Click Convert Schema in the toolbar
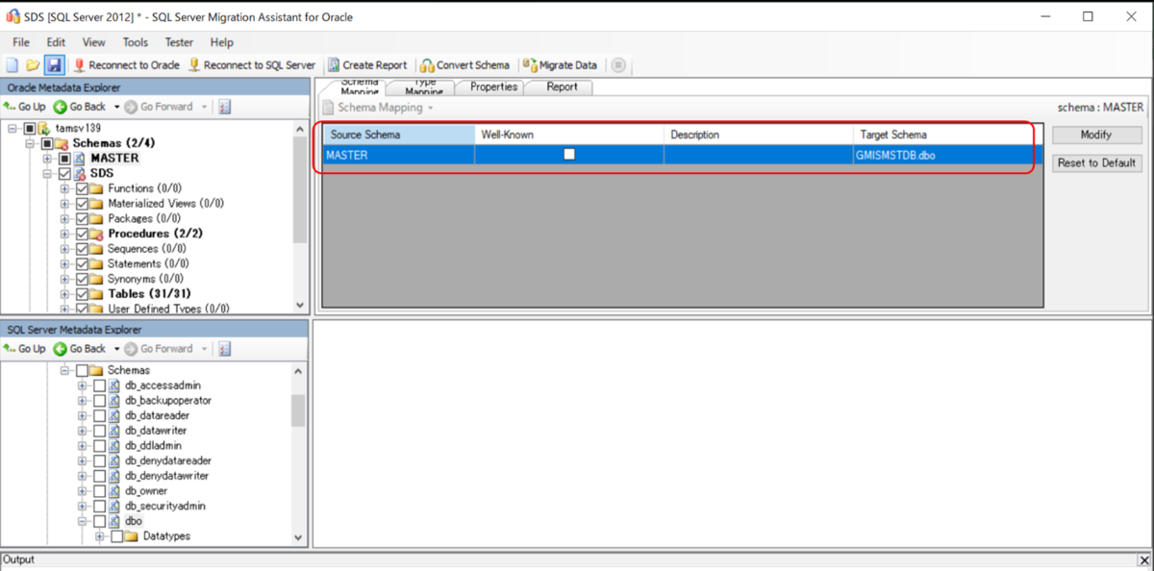Image resolution: width=1154 pixels, height=571 pixels. coord(465,65)
